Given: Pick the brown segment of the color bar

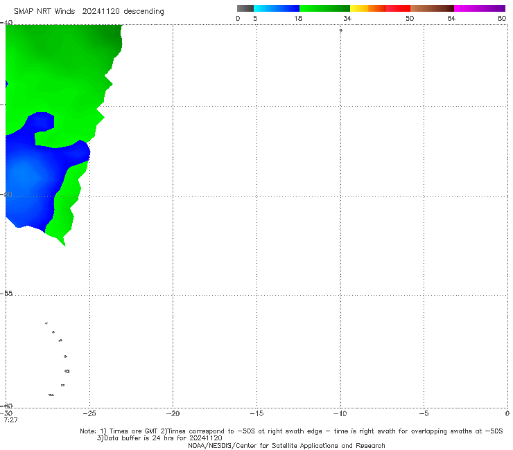Looking at the screenshot, I should click(432, 8).
